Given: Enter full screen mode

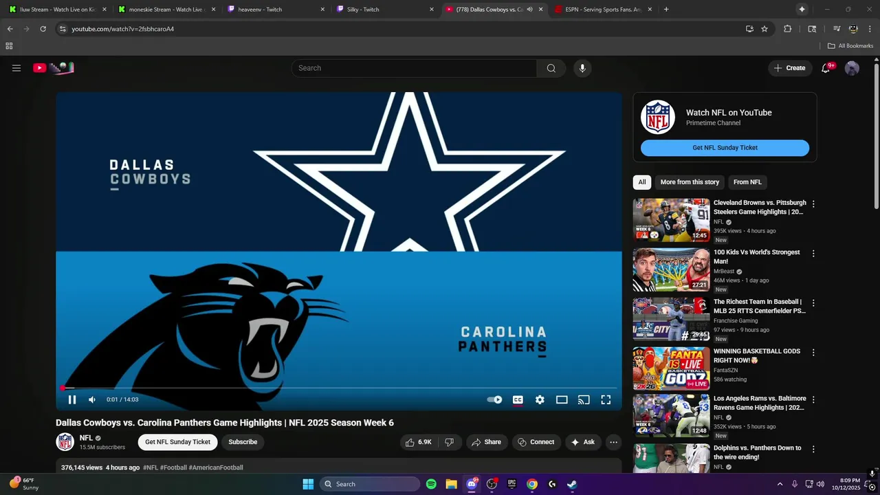Looking at the screenshot, I should [x=606, y=399].
